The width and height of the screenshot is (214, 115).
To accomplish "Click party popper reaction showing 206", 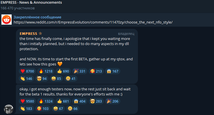I will click(112, 101).
